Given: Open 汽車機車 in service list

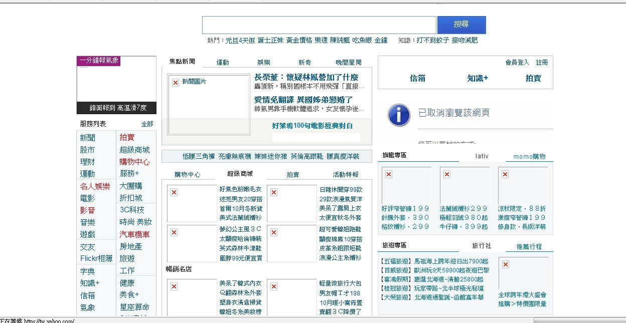Looking at the screenshot, I should 134,234.
